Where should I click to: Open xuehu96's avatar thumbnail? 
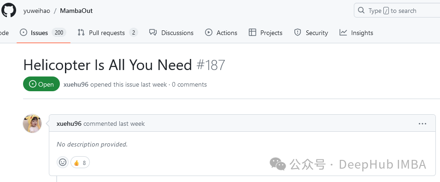(32, 123)
